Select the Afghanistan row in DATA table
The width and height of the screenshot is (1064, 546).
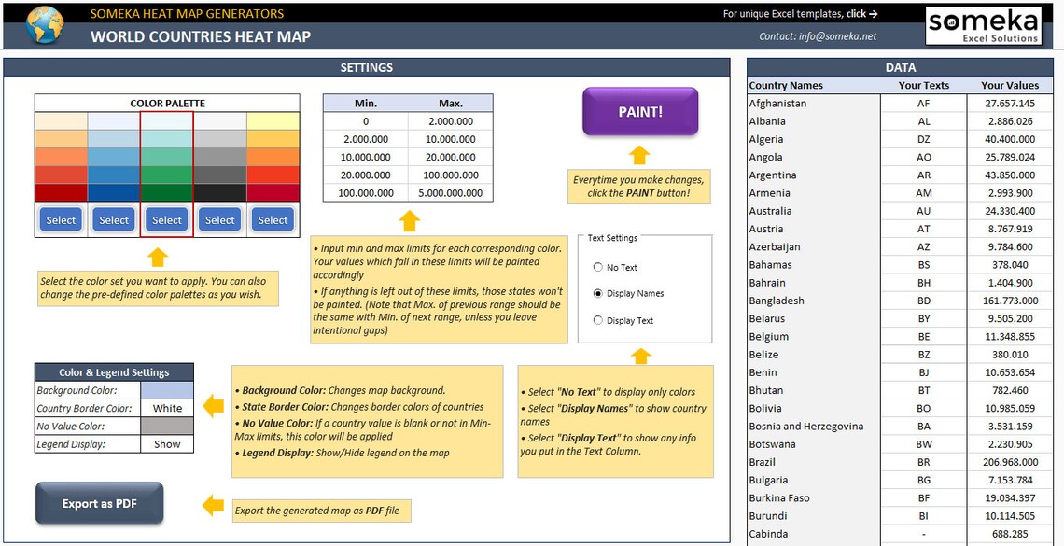[x=786, y=103]
